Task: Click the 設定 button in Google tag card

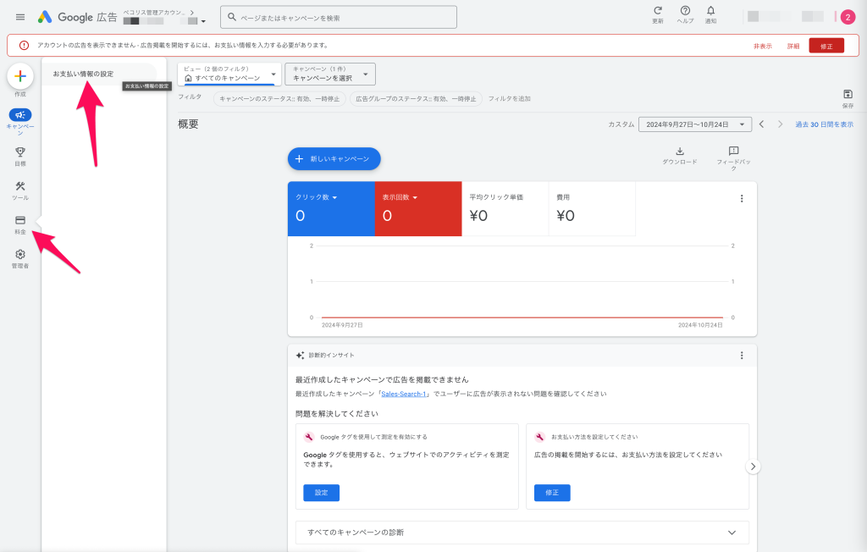Action: click(x=321, y=493)
